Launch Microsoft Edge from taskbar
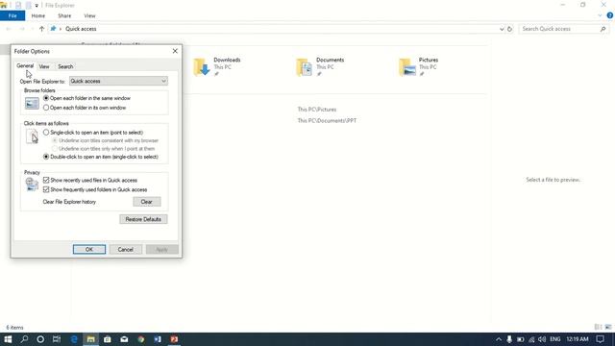 74,339
